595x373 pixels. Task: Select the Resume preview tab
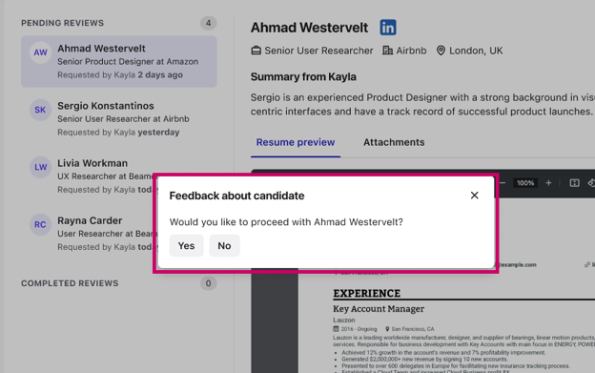pyautogui.click(x=296, y=142)
